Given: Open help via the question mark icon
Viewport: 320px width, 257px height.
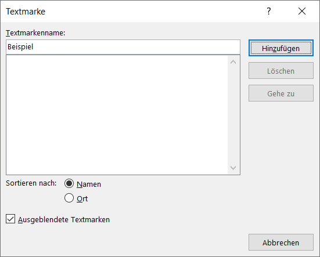Looking at the screenshot, I should [x=269, y=11].
